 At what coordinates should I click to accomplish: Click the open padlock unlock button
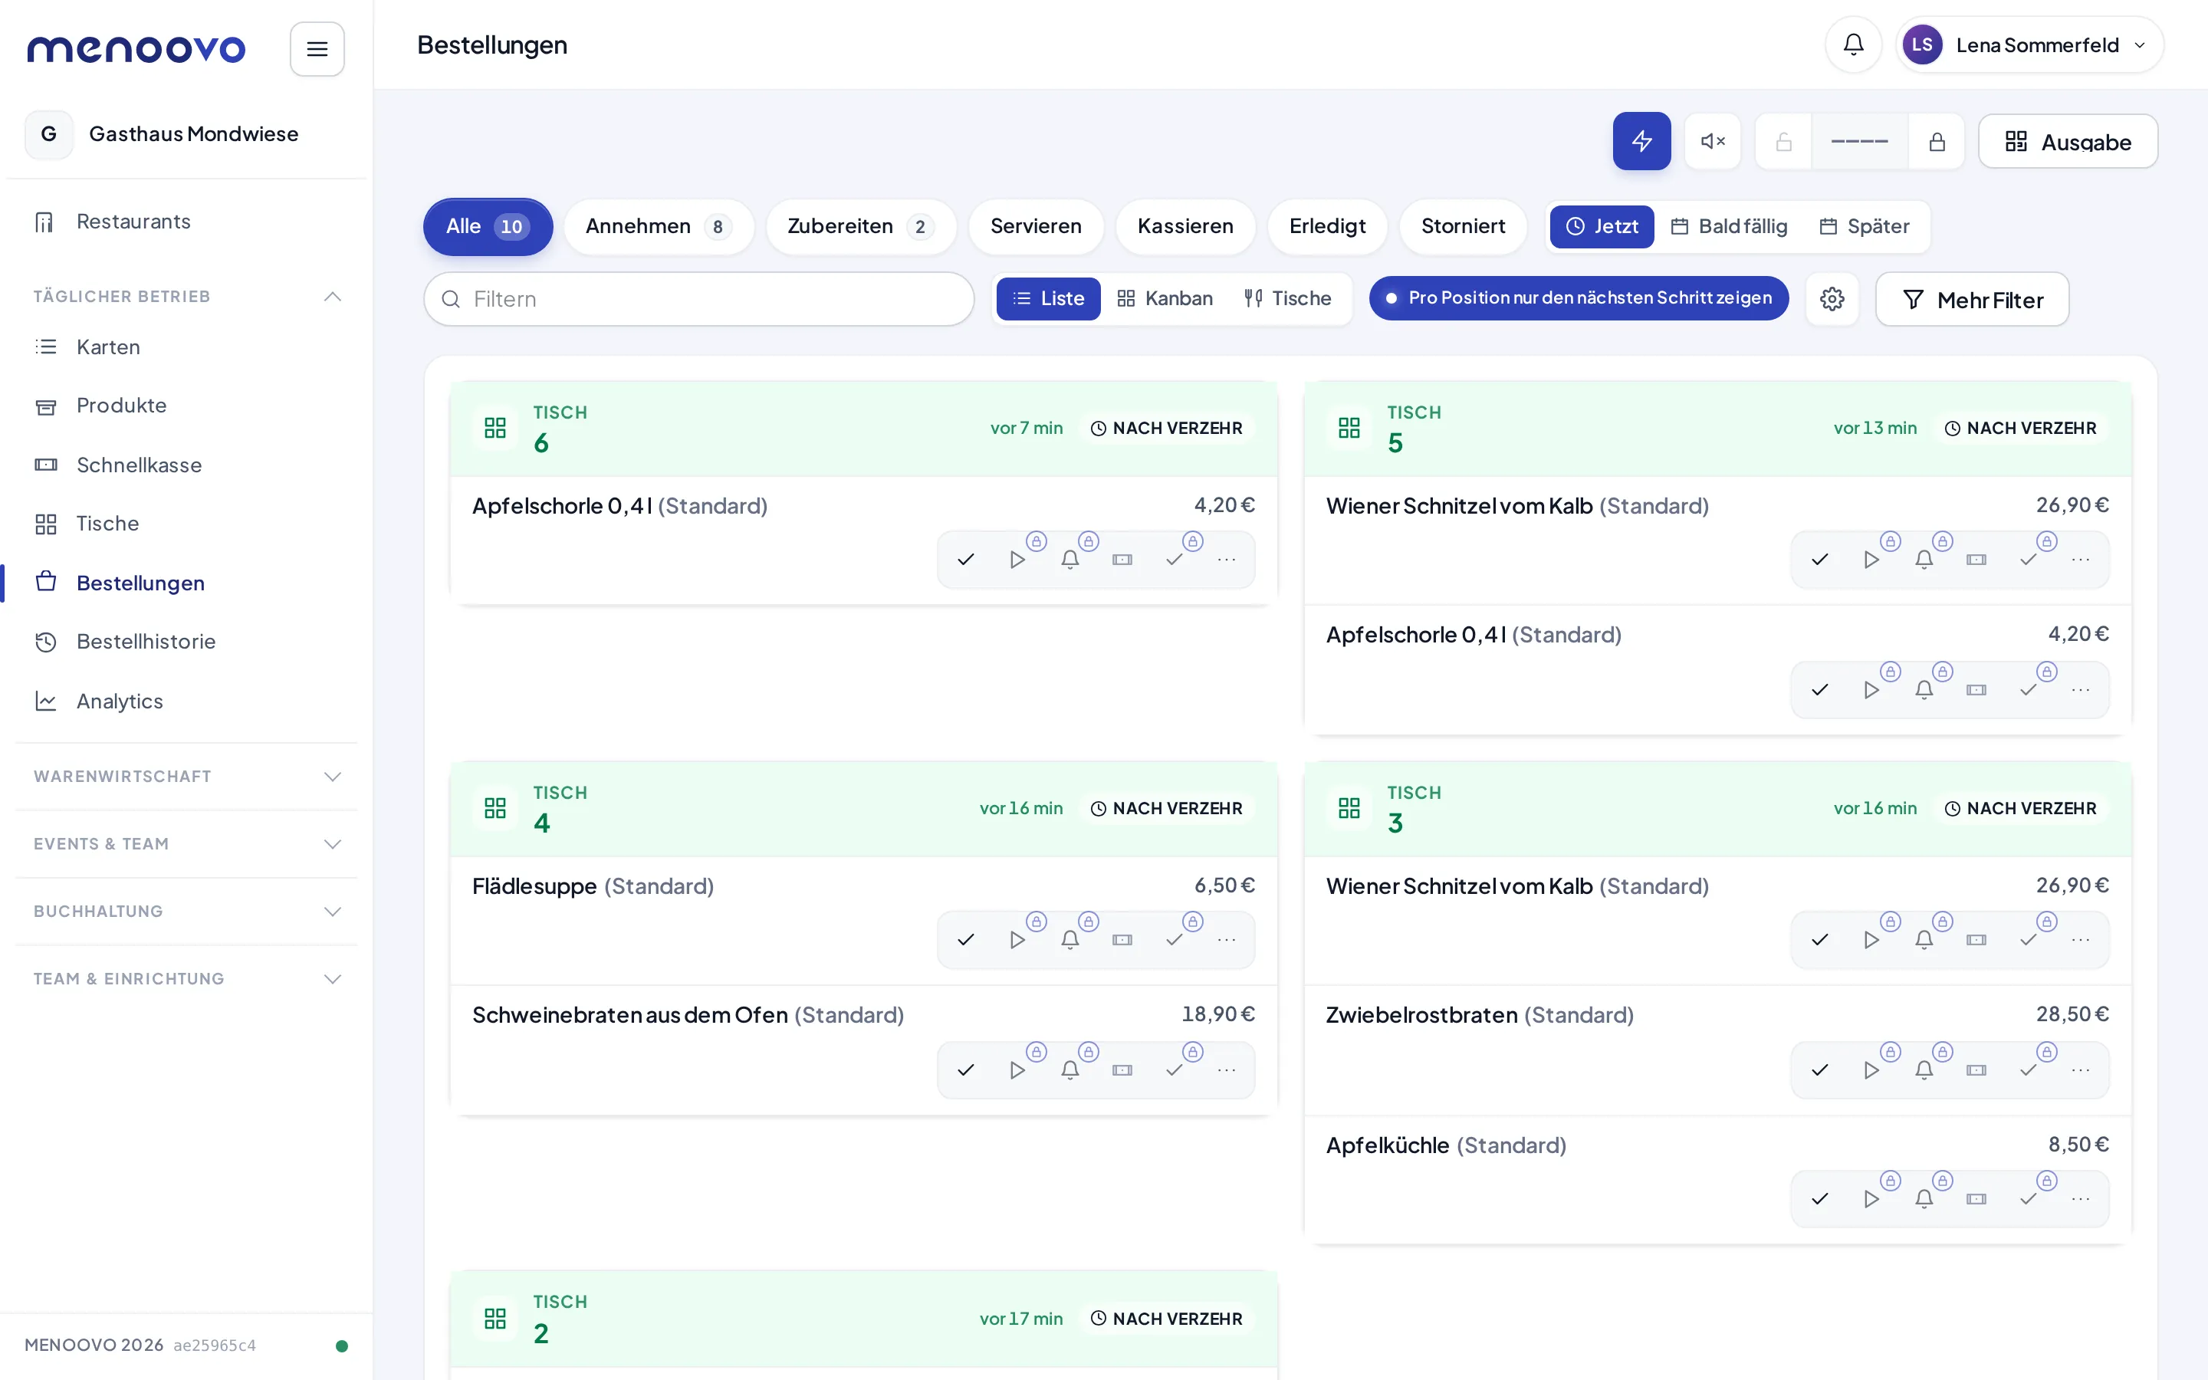click(1784, 142)
